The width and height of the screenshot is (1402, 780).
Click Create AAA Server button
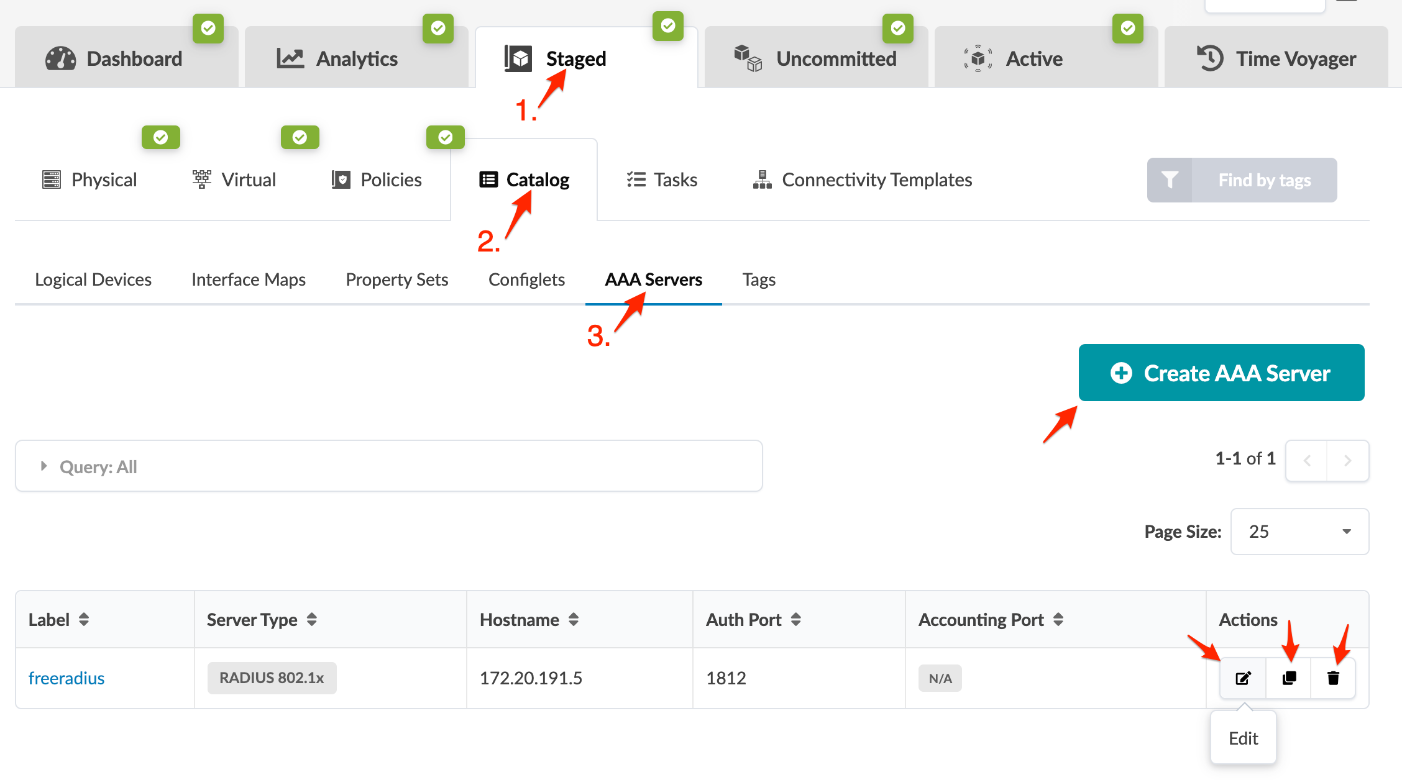coord(1221,373)
